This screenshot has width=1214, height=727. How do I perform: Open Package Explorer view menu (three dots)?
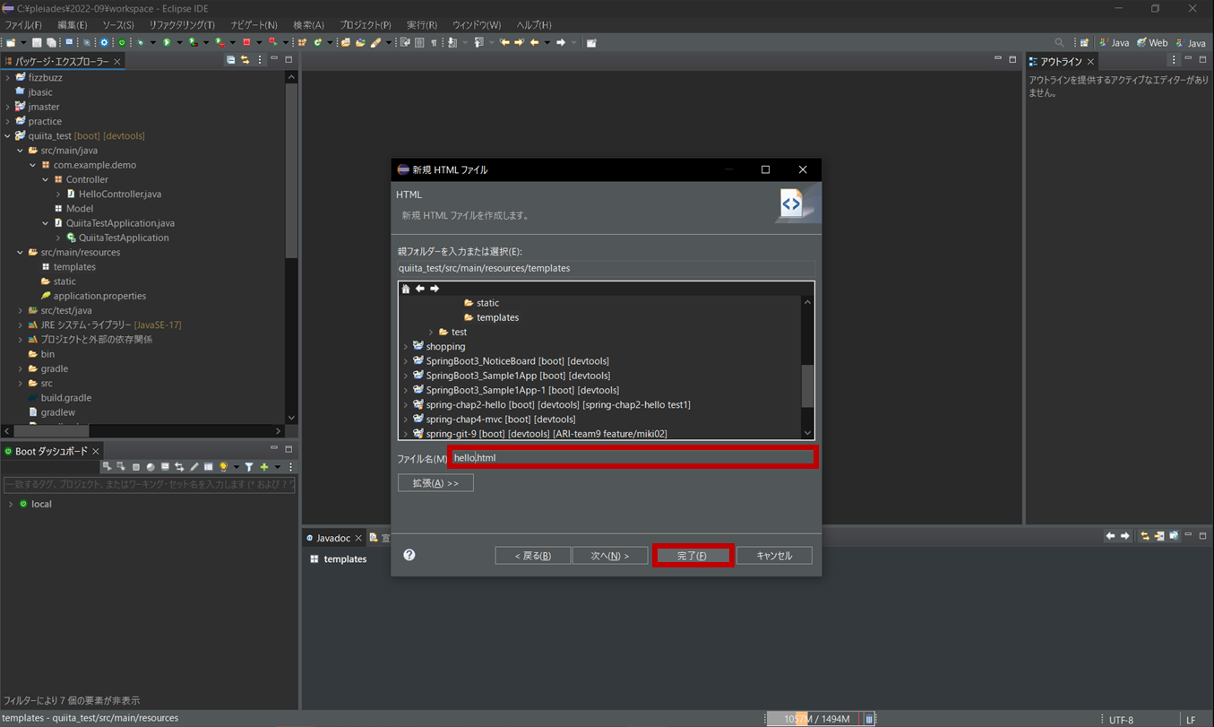(260, 60)
